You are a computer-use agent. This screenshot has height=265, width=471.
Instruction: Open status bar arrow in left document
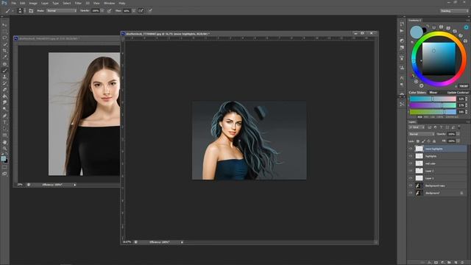tap(75, 185)
